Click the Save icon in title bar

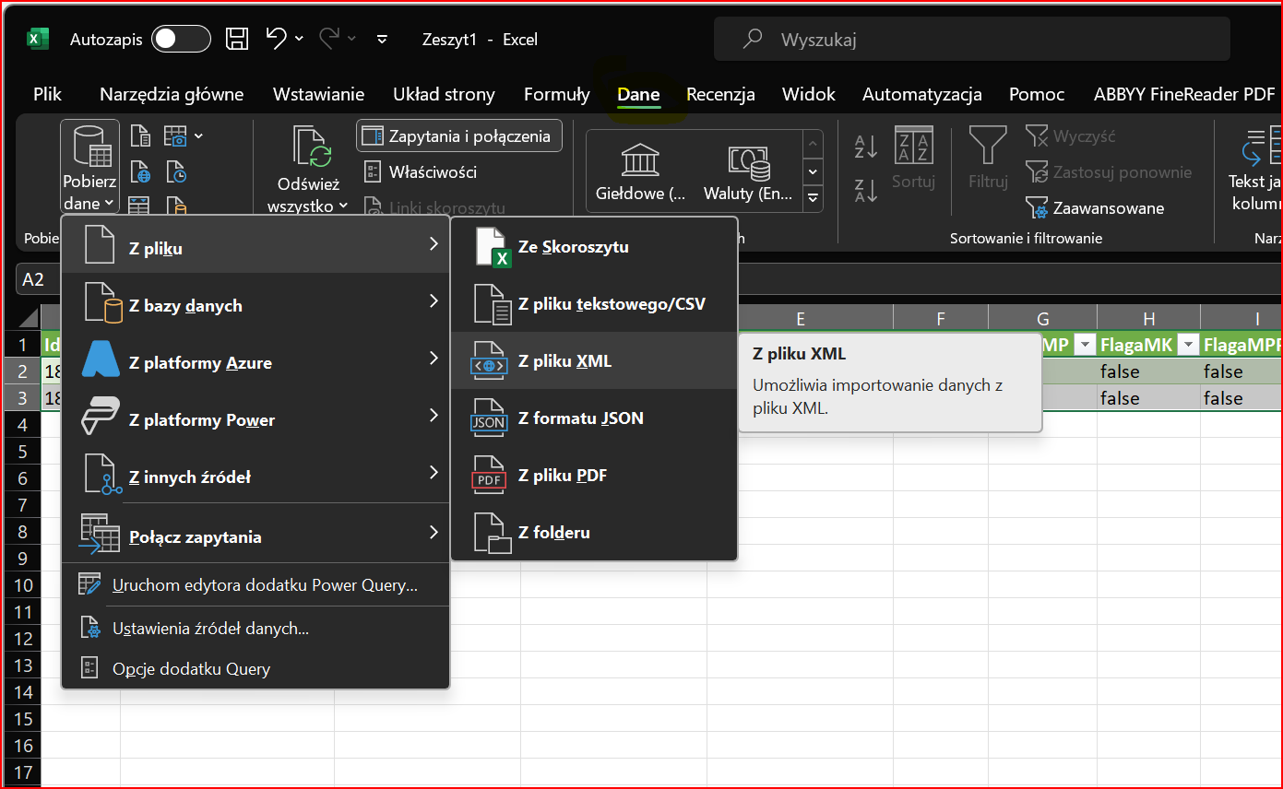237,39
